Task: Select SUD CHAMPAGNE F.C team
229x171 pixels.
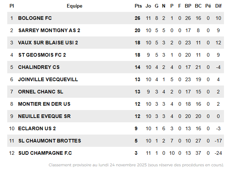Action: click(45, 153)
